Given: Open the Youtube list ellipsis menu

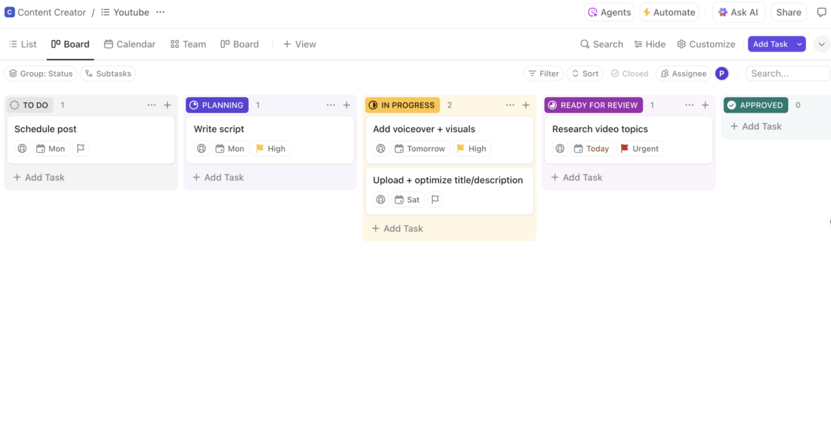Looking at the screenshot, I should pos(160,12).
